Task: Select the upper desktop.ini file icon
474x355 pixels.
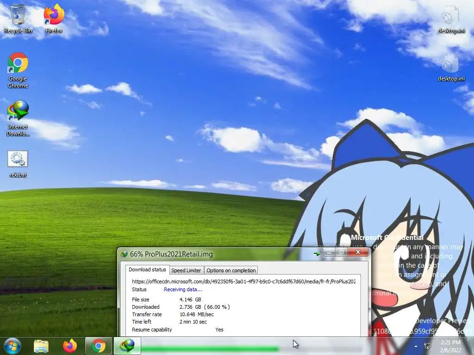Action: point(451,18)
